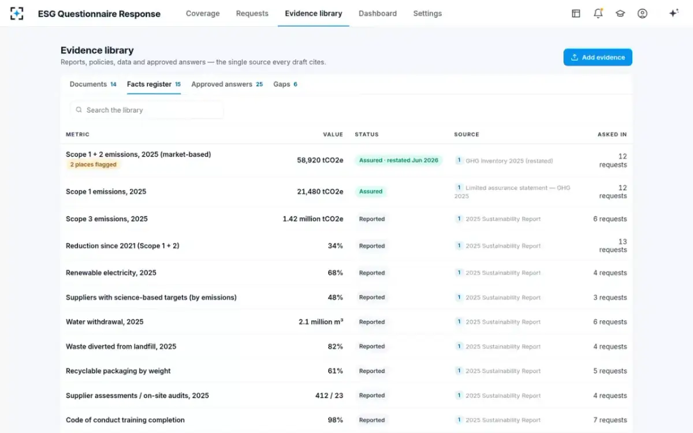The width and height of the screenshot is (693, 433).
Task: Launch the AI sparkle assistant icon
Action: tap(673, 13)
